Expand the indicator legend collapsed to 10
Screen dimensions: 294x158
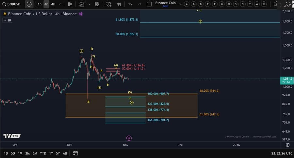pyautogui.click(x=7, y=20)
